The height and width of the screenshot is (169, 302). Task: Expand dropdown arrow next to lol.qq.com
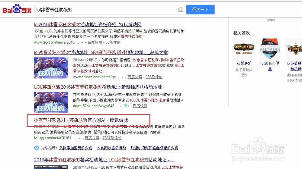79,138
